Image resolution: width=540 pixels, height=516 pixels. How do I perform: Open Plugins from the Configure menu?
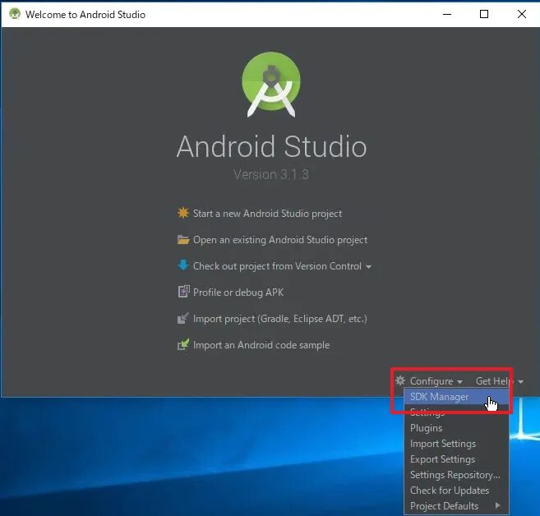[x=456, y=428]
